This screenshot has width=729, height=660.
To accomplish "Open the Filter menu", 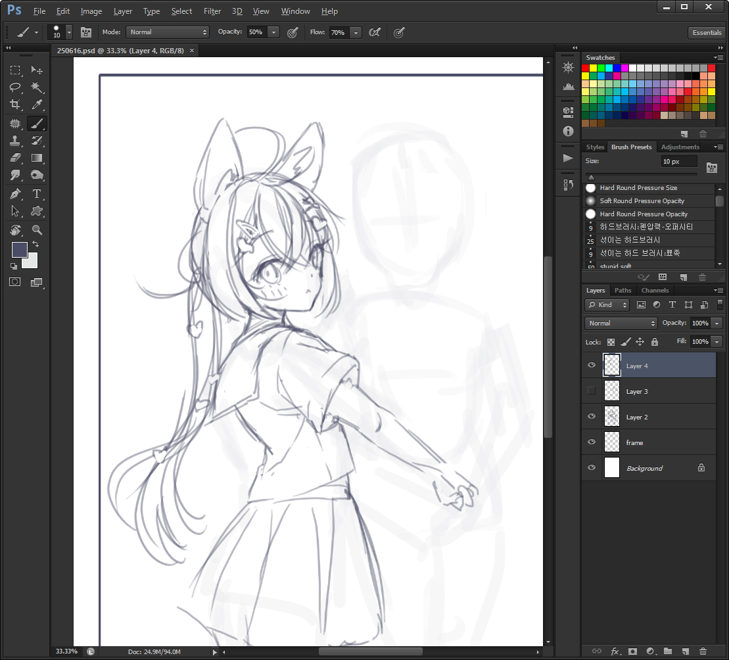I will [x=212, y=11].
